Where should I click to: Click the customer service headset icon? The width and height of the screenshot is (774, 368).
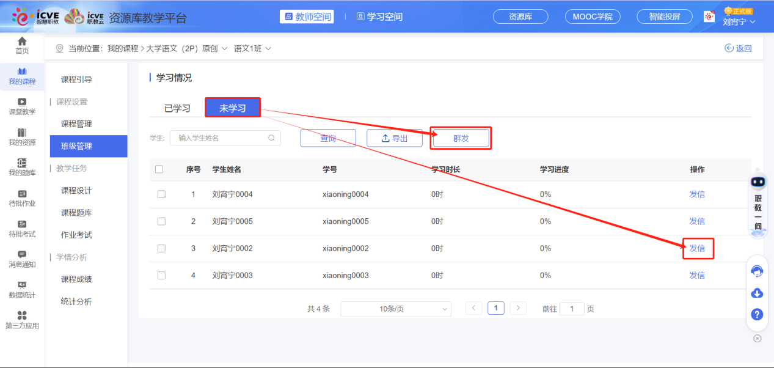coord(757,271)
